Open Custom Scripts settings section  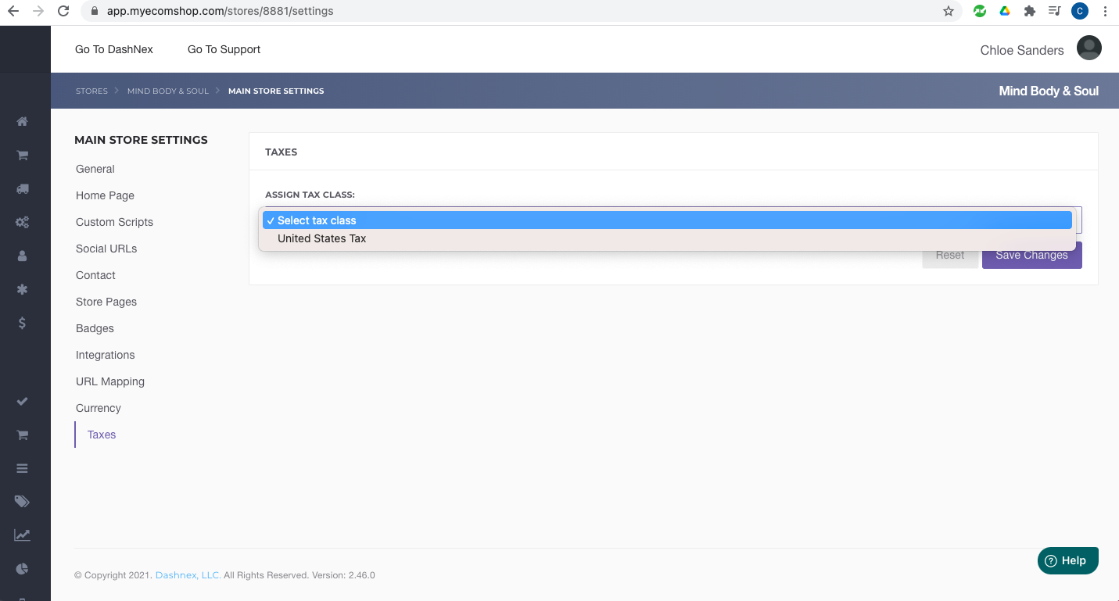(x=114, y=222)
